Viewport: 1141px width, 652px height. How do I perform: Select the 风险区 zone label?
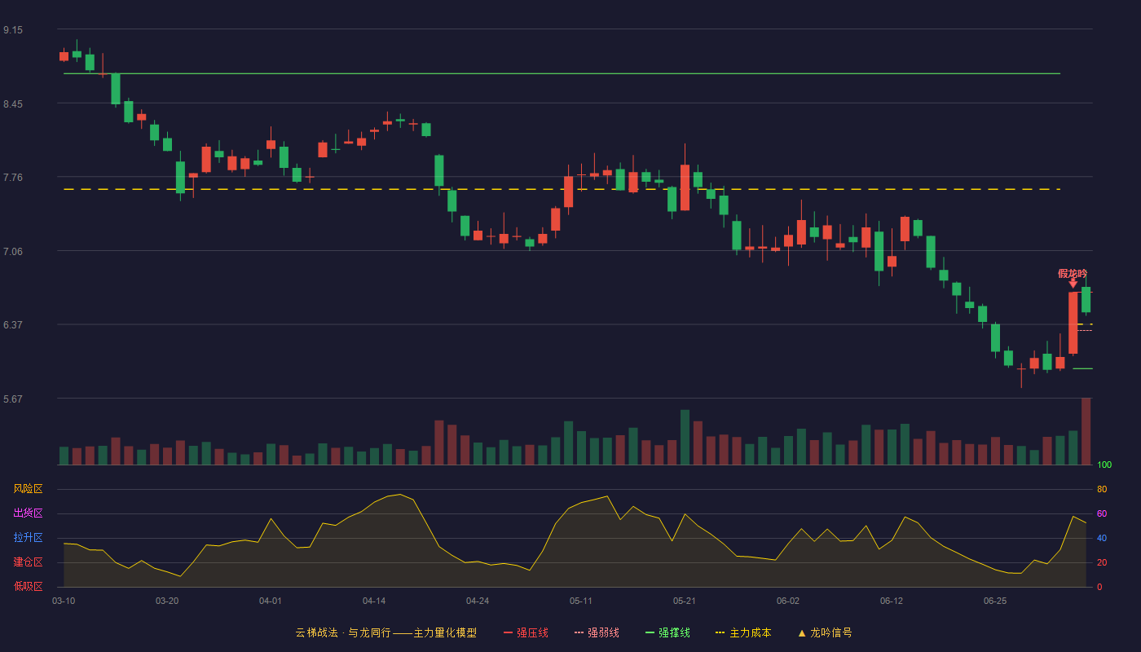28,489
